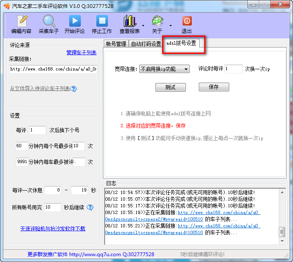Open the 管理车子列表 link
This screenshot has width=293, height=262.
(x=81, y=53)
